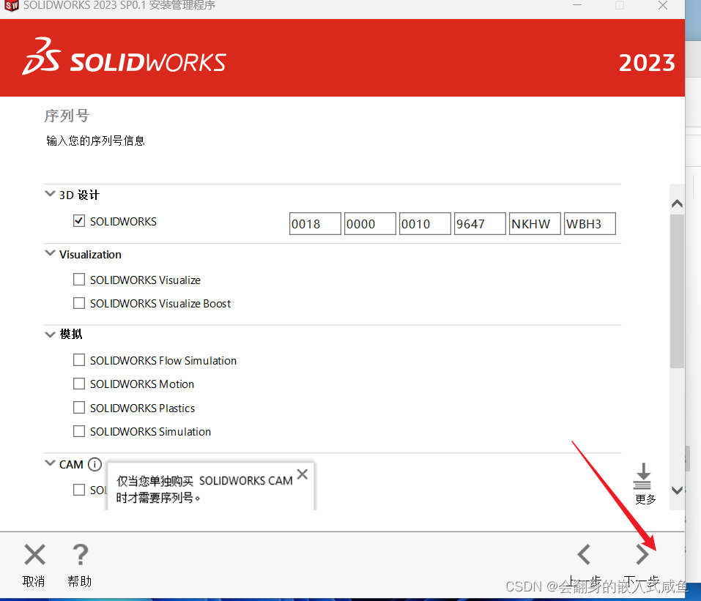Click the 取消 label
The image size is (701, 601).
coord(34,581)
